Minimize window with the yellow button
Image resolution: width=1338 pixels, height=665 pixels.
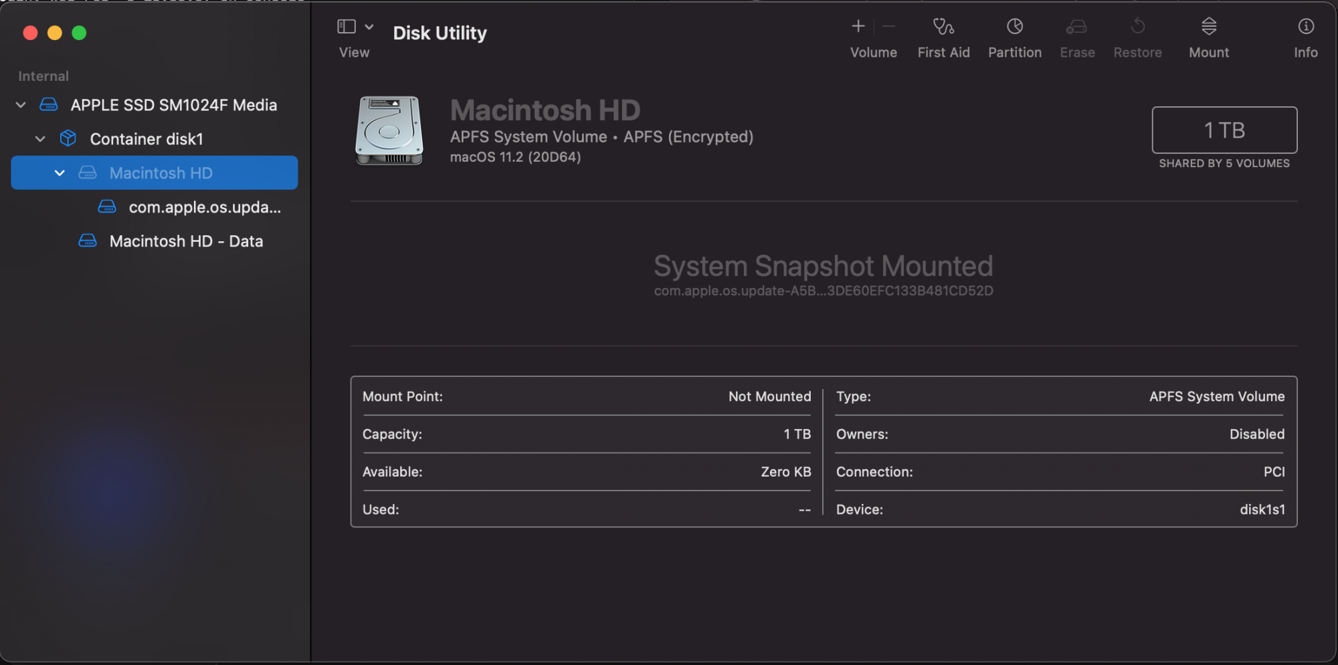click(x=55, y=33)
